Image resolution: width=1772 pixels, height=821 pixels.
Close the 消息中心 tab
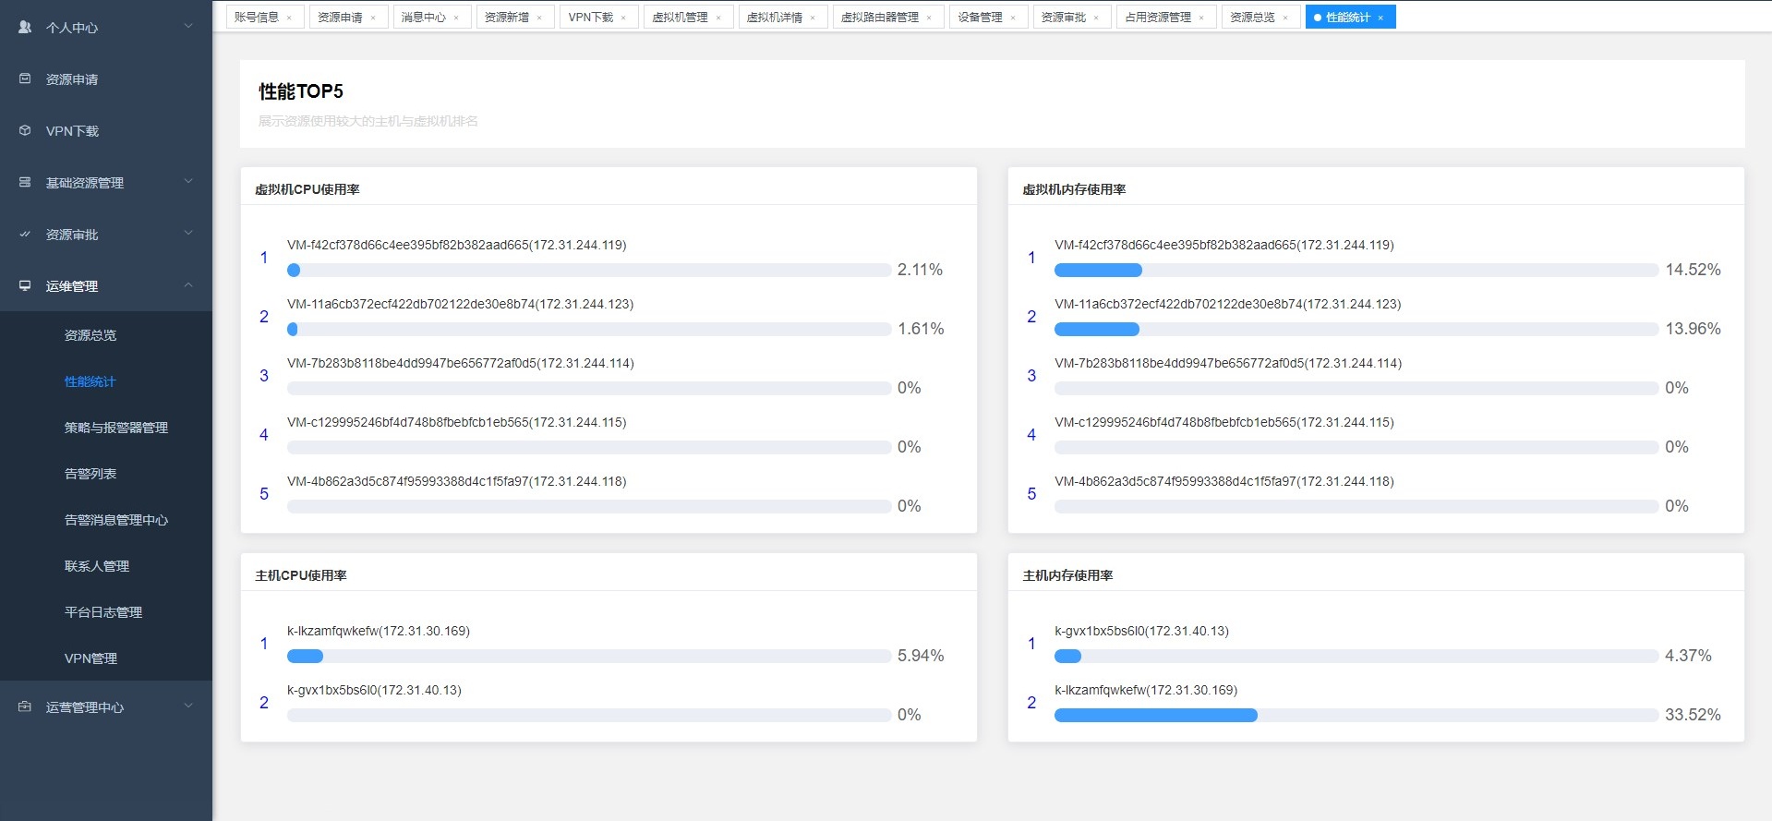pos(456,18)
